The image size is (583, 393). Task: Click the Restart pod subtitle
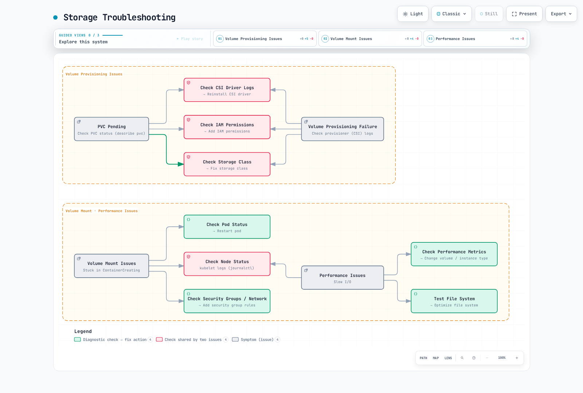(227, 231)
